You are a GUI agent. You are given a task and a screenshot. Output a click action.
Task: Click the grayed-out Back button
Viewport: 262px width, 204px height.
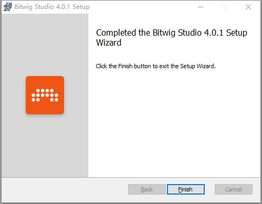tap(146, 189)
